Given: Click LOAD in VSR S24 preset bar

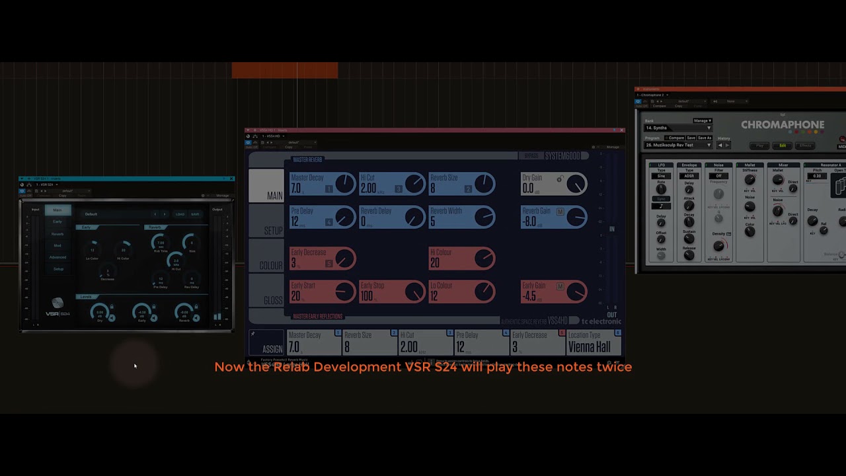Looking at the screenshot, I should [x=180, y=214].
